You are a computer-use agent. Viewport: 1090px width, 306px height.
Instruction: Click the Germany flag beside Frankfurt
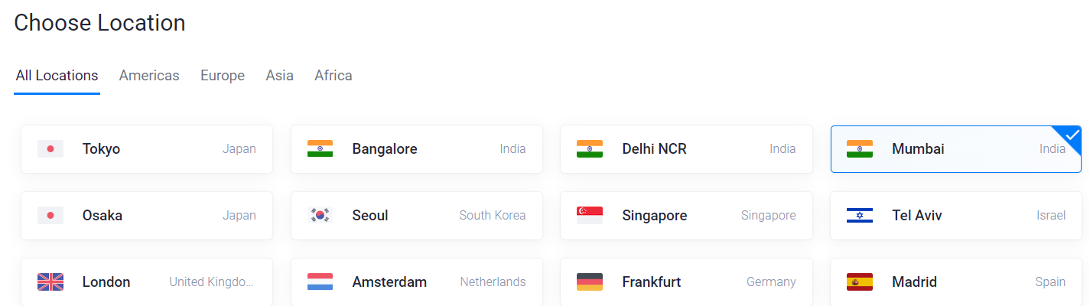pyautogui.click(x=590, y=282)
